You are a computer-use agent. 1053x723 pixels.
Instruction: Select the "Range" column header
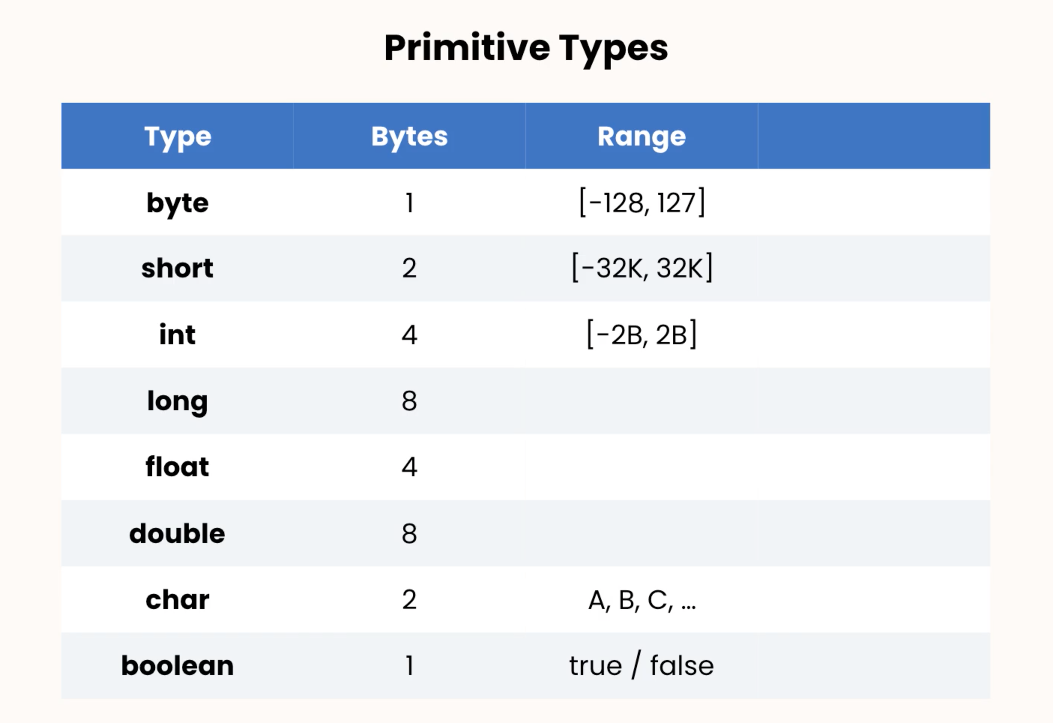pyautogui.click(x=642, y=136)
